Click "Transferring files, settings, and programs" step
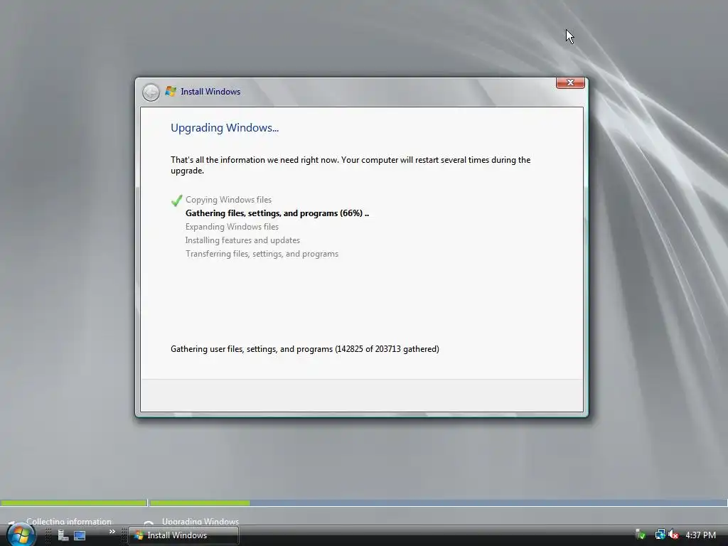 [262, 254]
